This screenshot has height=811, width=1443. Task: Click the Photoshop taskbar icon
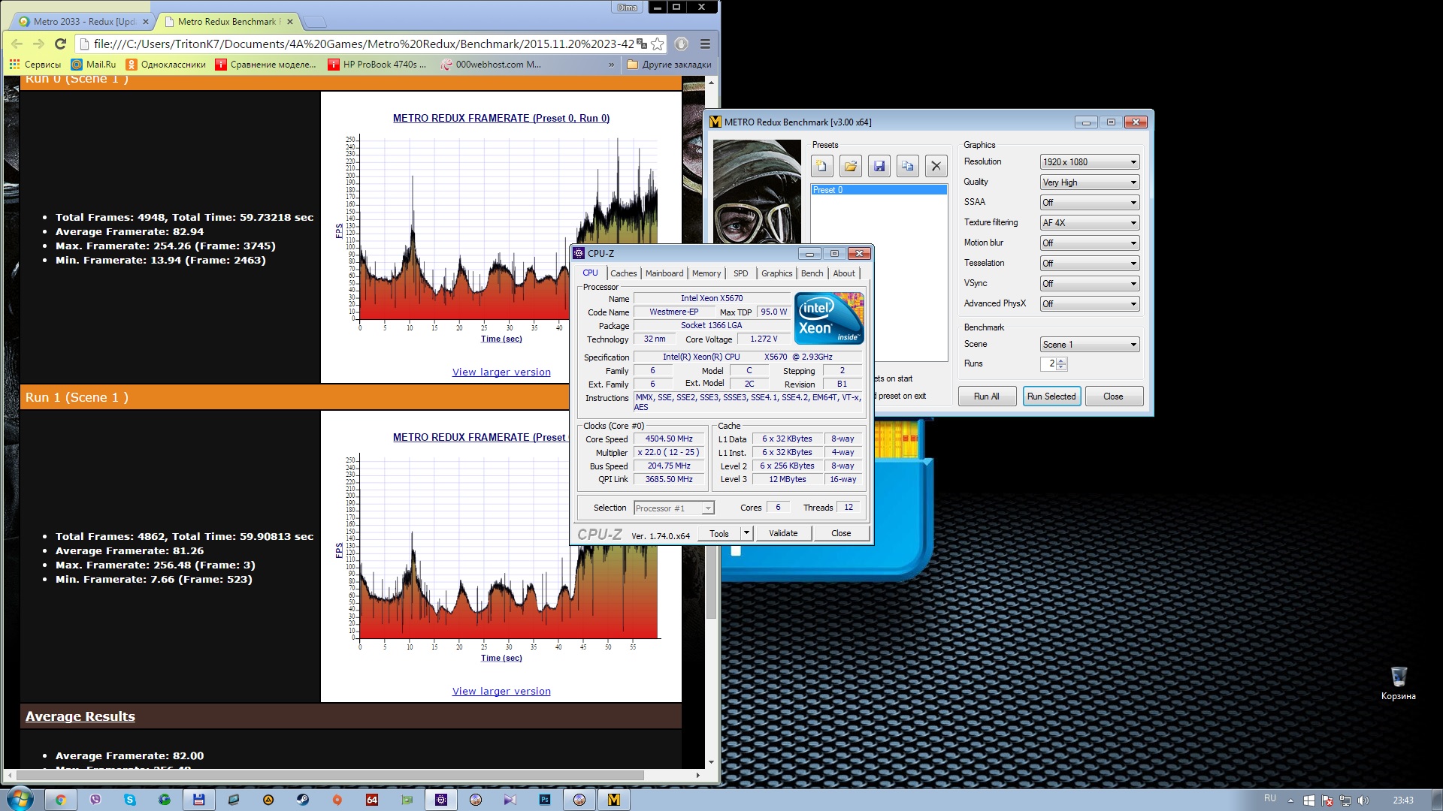545,800
